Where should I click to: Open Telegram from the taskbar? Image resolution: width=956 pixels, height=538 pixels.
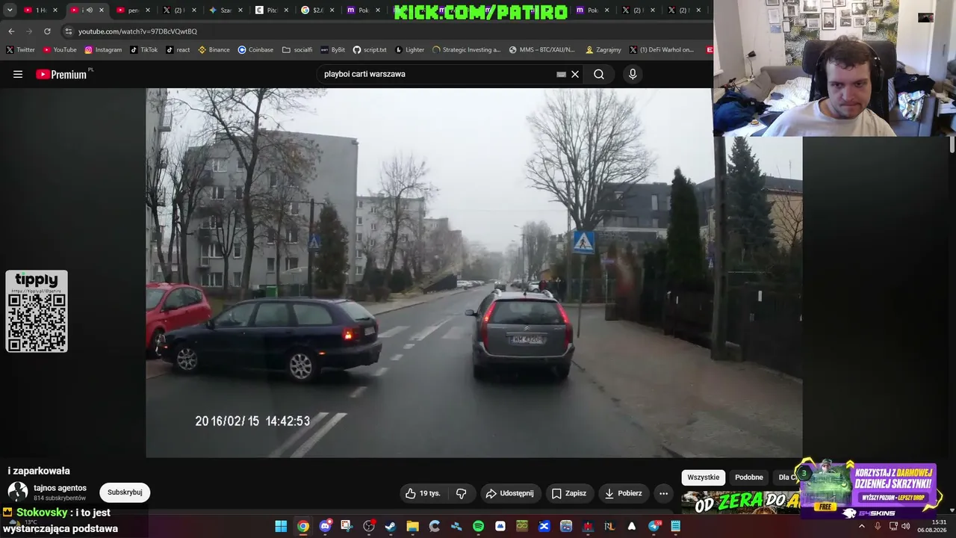coord(654,526)
